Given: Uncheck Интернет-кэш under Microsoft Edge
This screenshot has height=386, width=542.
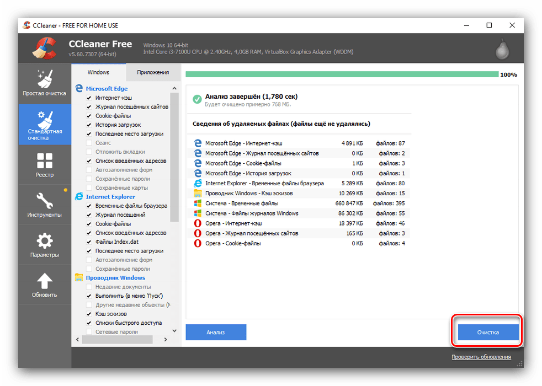Looking at the screenshot, I should coord(89,98).
